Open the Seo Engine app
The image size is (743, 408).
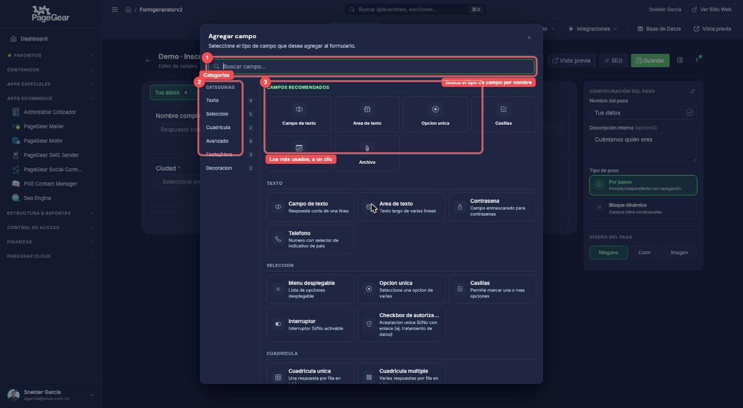[37, 198]
